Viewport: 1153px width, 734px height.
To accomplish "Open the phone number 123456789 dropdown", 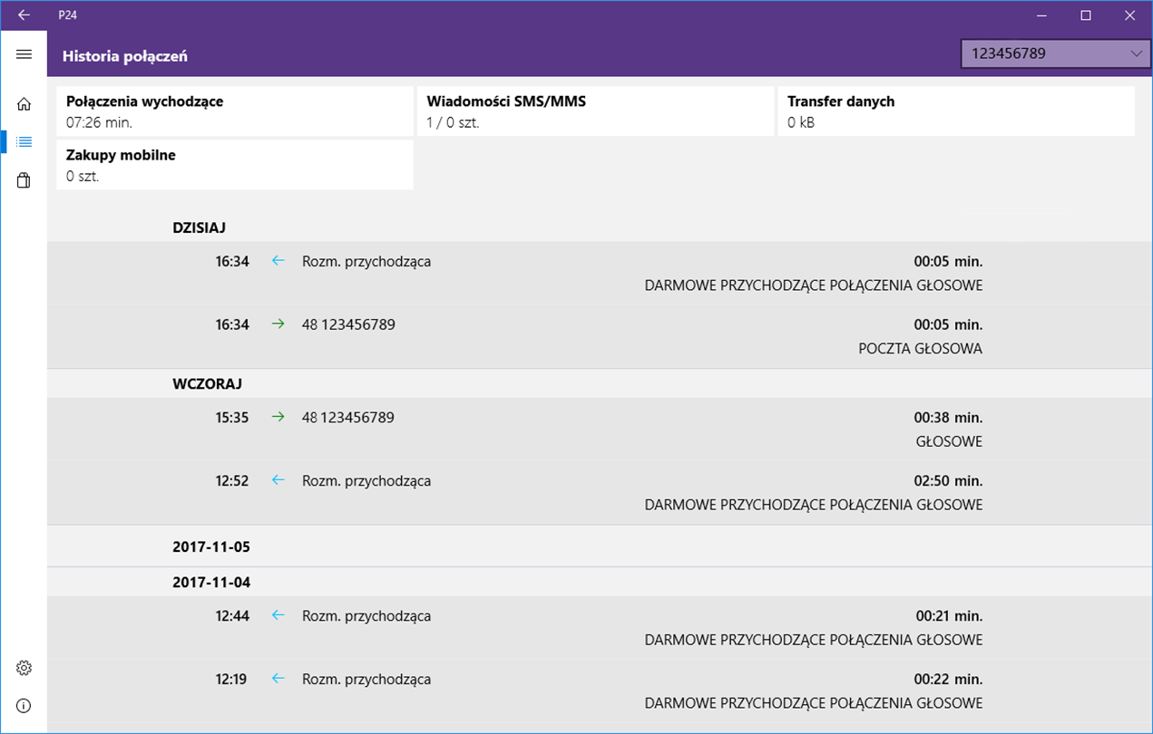I will point(1055,53).
